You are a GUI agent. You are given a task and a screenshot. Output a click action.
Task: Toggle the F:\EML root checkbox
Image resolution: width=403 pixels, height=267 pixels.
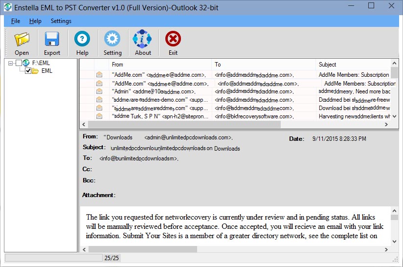coord(19,63)
